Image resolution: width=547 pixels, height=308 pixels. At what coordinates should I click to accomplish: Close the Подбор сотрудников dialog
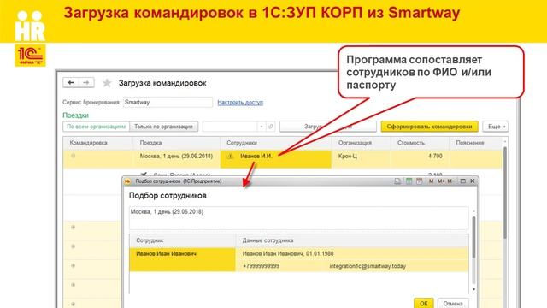point(473,181)
